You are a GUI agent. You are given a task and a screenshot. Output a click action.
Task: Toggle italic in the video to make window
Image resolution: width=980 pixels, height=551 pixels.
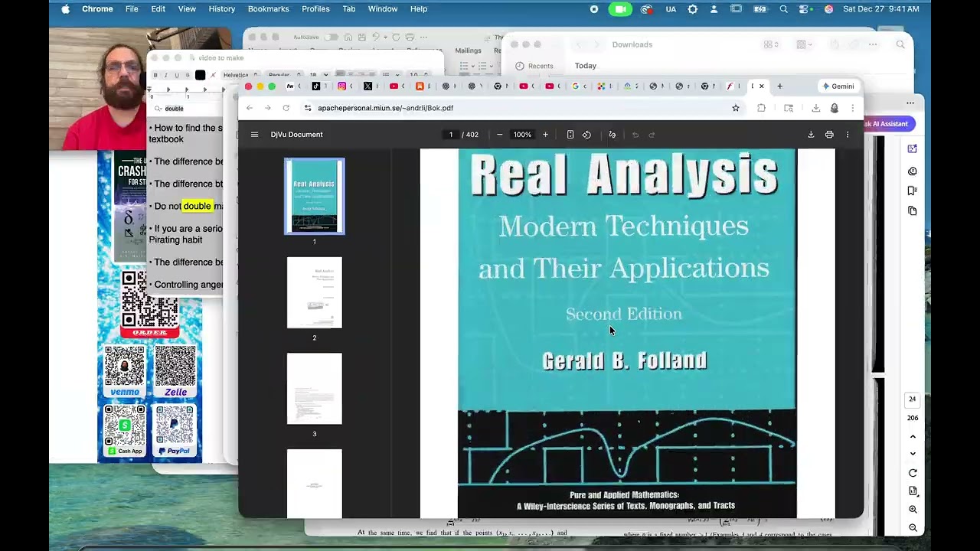point(166,75)
